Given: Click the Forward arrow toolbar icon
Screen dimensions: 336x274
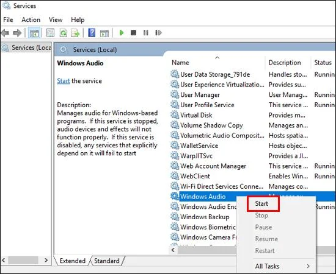Looking at the screenshot, I should click(17, 33).
